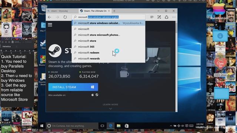Screen dimensions: 237x133
Task: Open the Action Center notification icon
Action: 187,126
